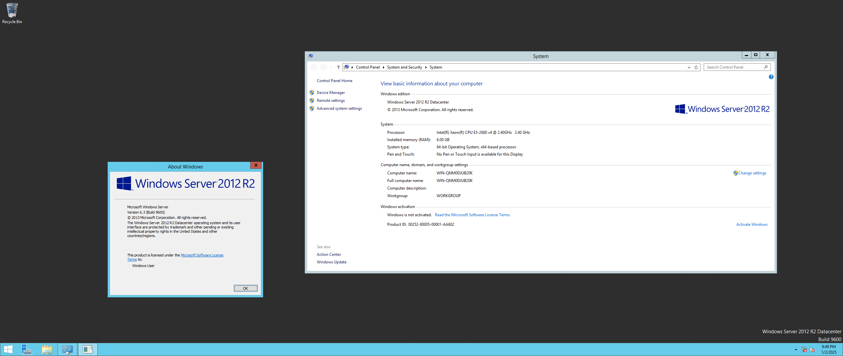Click the Advanced system settings shield icon
The width and height of the screenshot is (843, 356).
coord(312,108)
